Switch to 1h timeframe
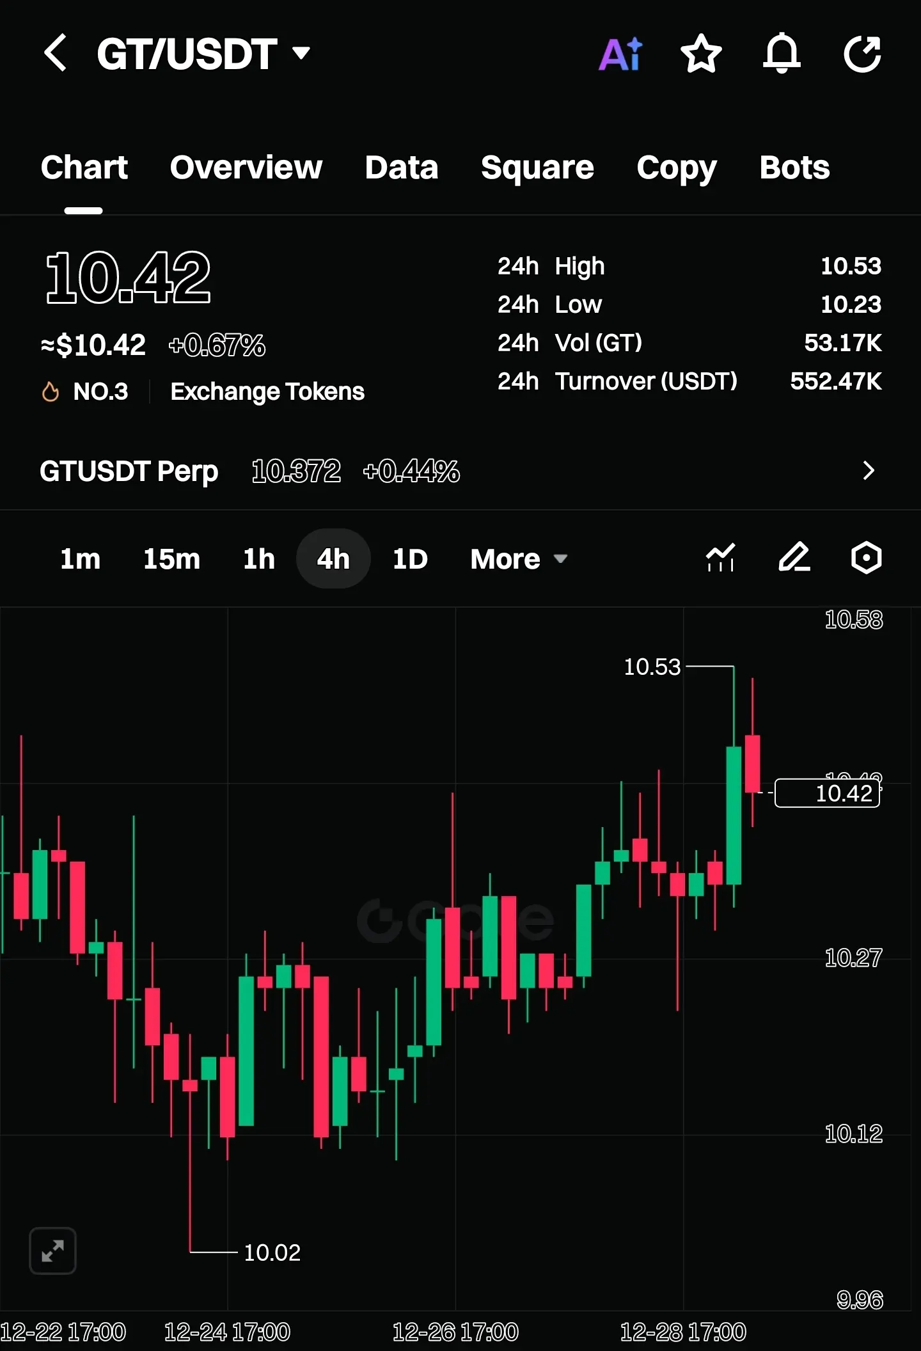 click(x=259, y=559)
